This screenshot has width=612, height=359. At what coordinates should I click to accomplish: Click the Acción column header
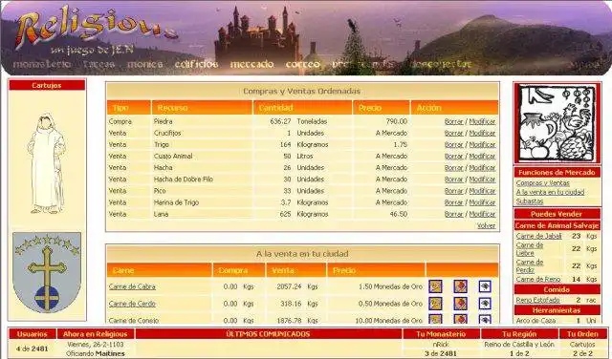[x=455, y=108]
